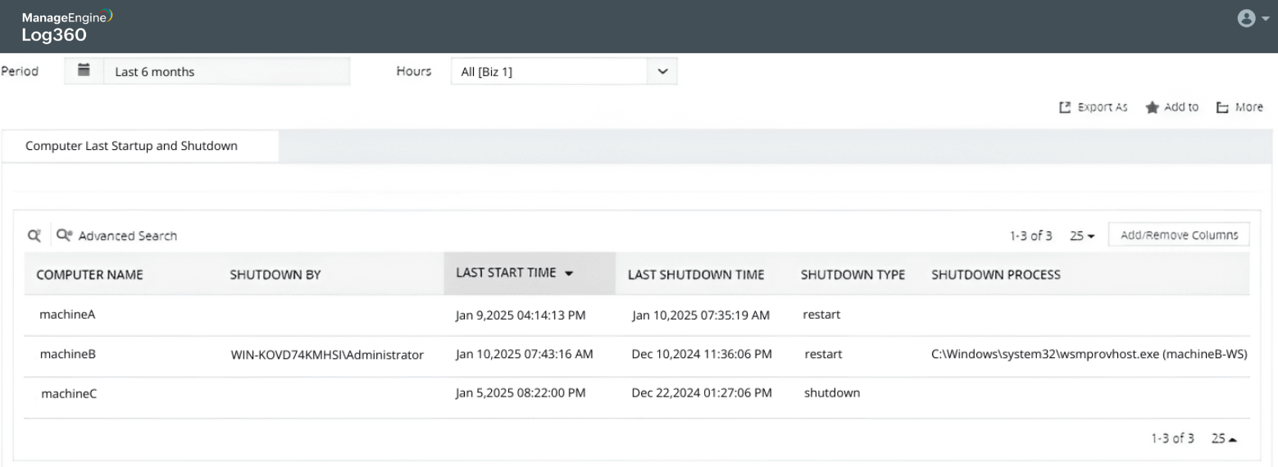Click the quick search magnifier icon

(x=34, y=236)
